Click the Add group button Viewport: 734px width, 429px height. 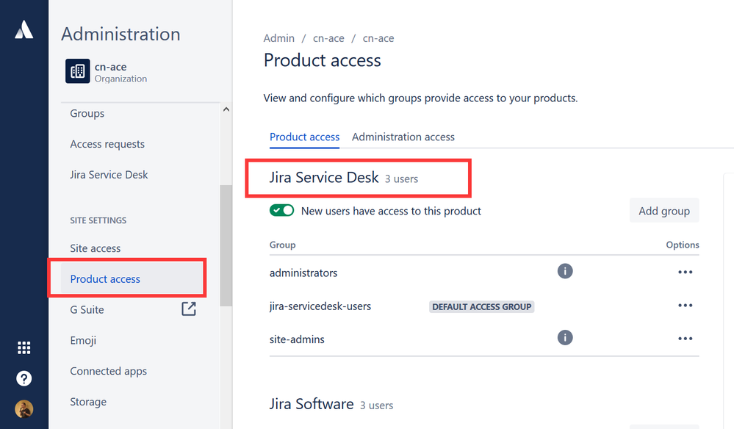pyautogui.click(x=664, y=211)
